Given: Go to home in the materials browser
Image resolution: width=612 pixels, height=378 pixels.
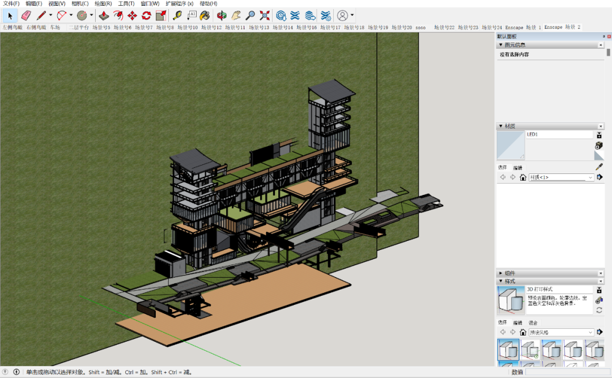Looking at the screenshot, I should point(523,177).
